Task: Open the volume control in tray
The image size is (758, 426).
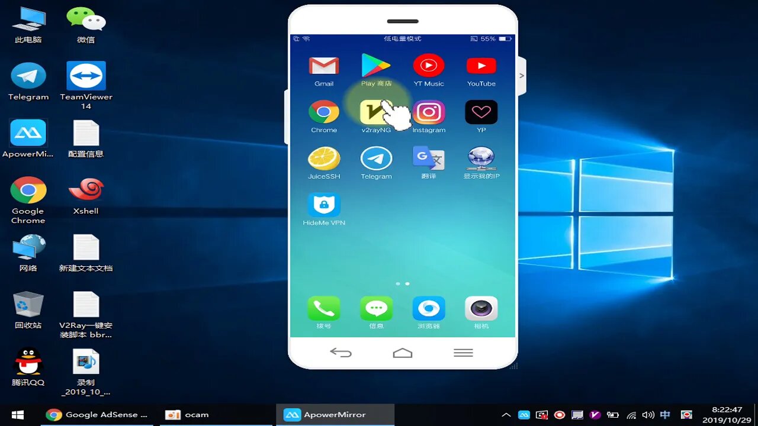Action: 648,415
